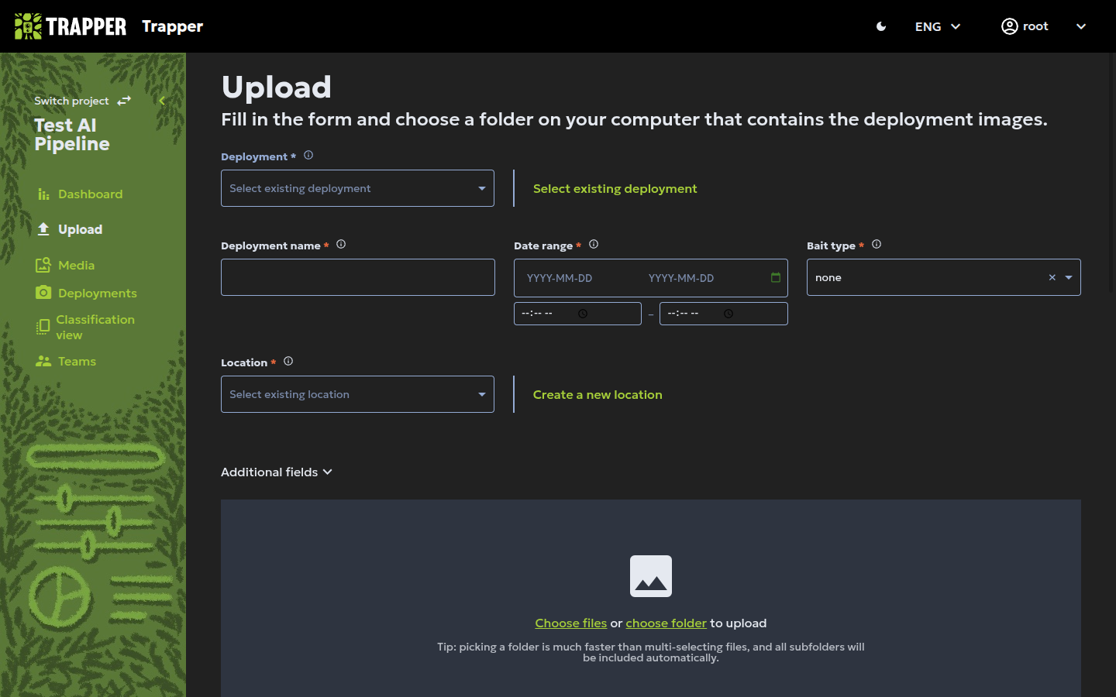1116x697 pixels.
Task: Click the Switch project text
Action: [71, 101]
